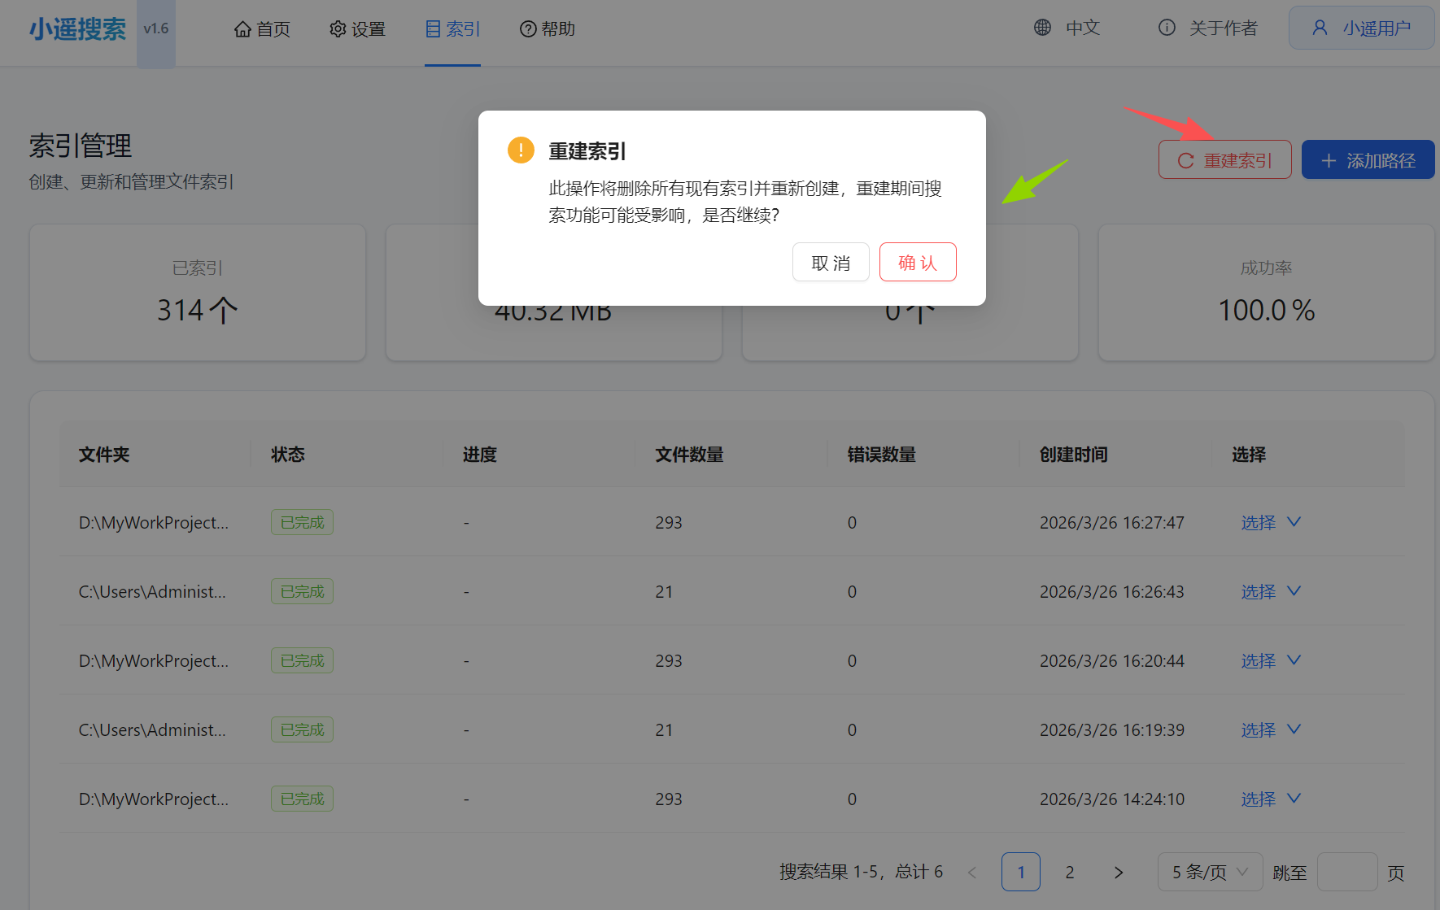1440x910 pixels.
Task: Click the 小遥搜索 logo
Action: tap(78, 29)
